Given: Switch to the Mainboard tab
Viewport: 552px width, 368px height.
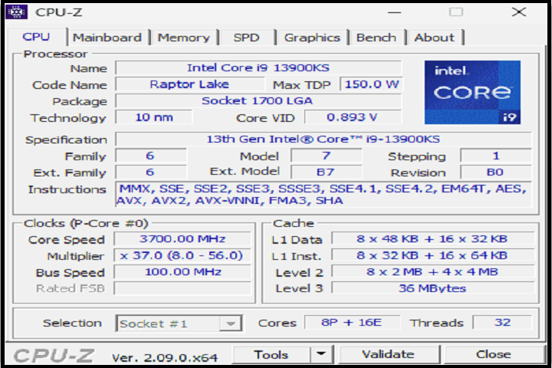Looking at the screenshot, I should (107, 38).
